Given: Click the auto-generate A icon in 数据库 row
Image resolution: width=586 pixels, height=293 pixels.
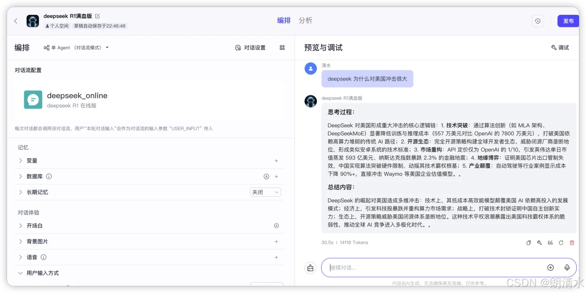Looking at the screenshot, I should pyautogui.click(x=266, y=177).
